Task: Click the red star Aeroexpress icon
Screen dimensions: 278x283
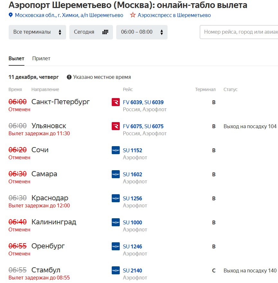Action: 133,15
